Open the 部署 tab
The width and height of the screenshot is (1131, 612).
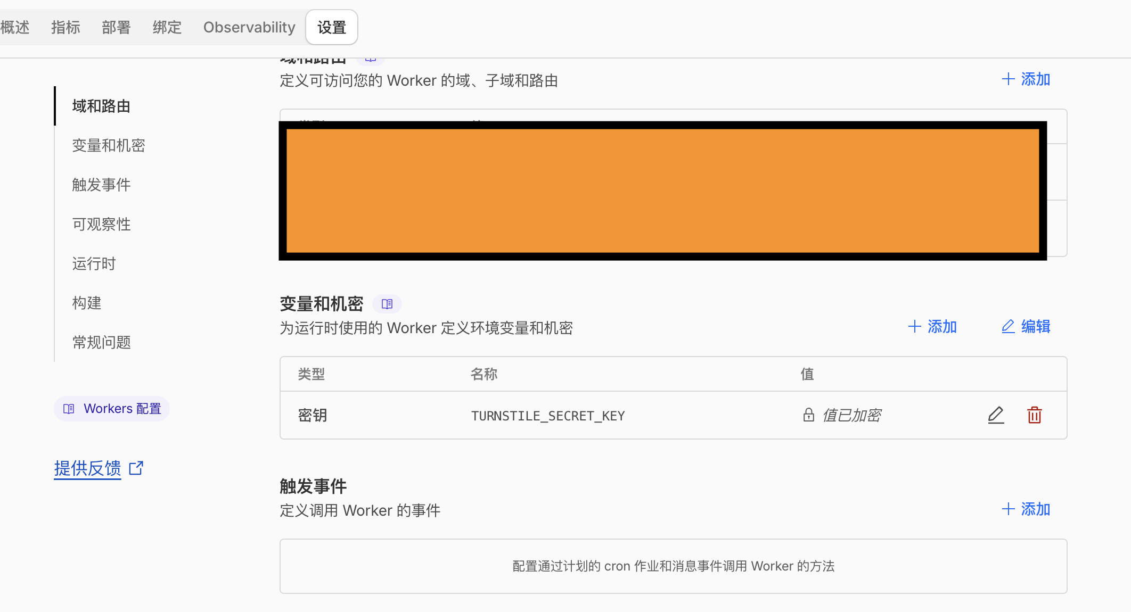tap(116, 27)
